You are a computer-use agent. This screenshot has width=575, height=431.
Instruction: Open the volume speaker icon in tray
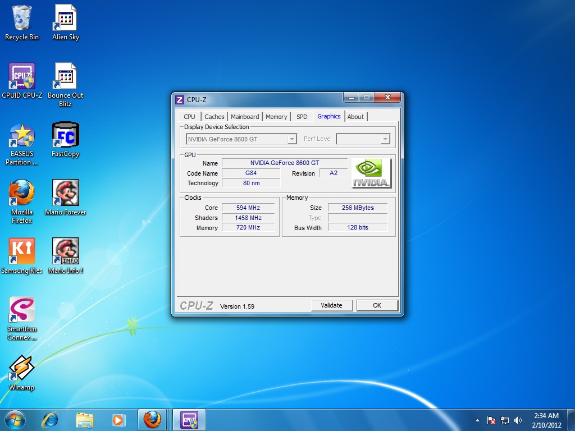click(x=518, y=420)
